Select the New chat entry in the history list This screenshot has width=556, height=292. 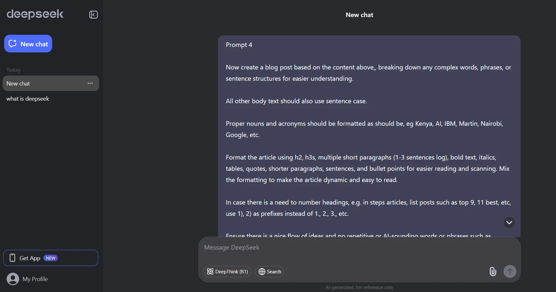click(51, 83)
